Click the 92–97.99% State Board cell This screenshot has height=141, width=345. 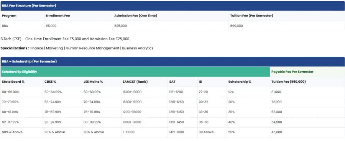22,122
